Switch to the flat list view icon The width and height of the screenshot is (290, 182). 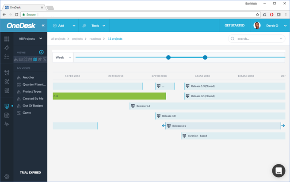21,60
